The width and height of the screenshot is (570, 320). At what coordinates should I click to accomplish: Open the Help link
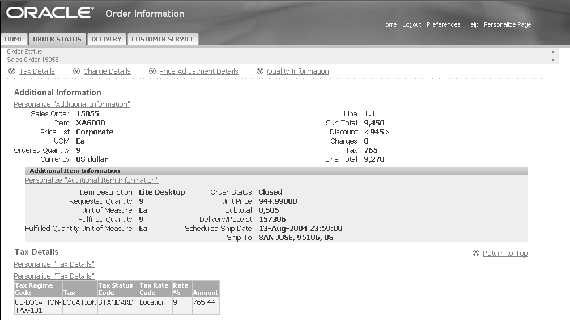point(472,24)
